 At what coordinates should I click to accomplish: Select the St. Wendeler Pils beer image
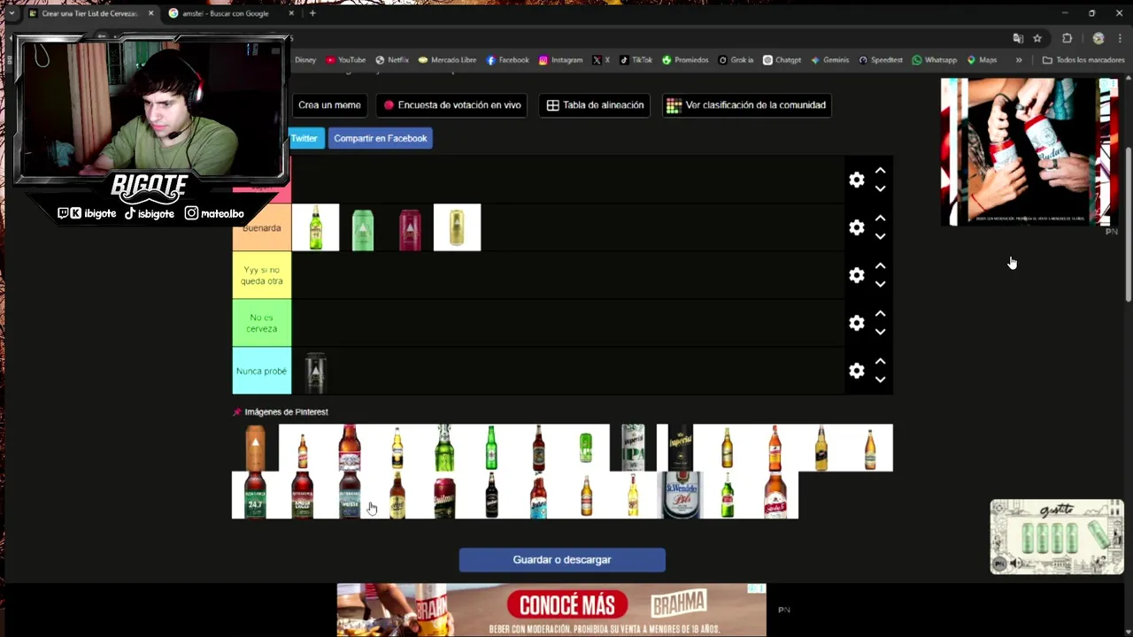680,495
